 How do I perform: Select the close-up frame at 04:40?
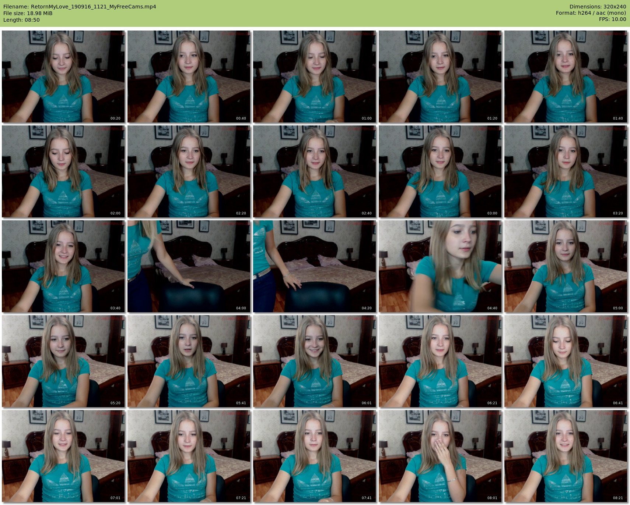tap(440, 266)
